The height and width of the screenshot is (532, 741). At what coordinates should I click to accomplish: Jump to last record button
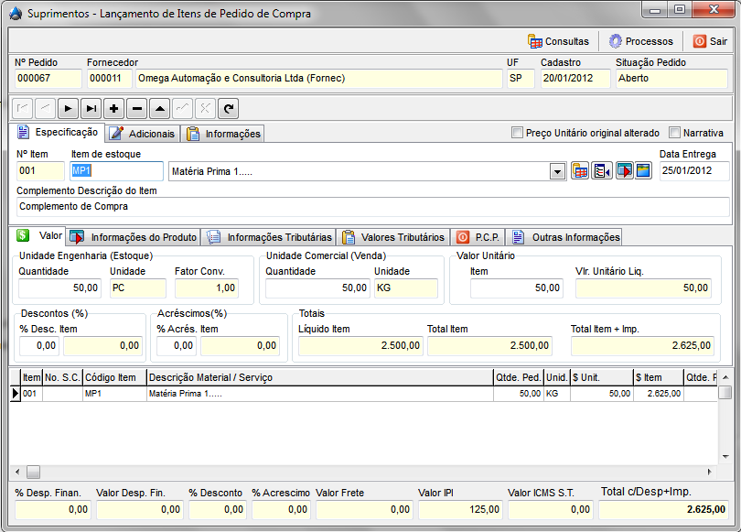click(91, 108)
